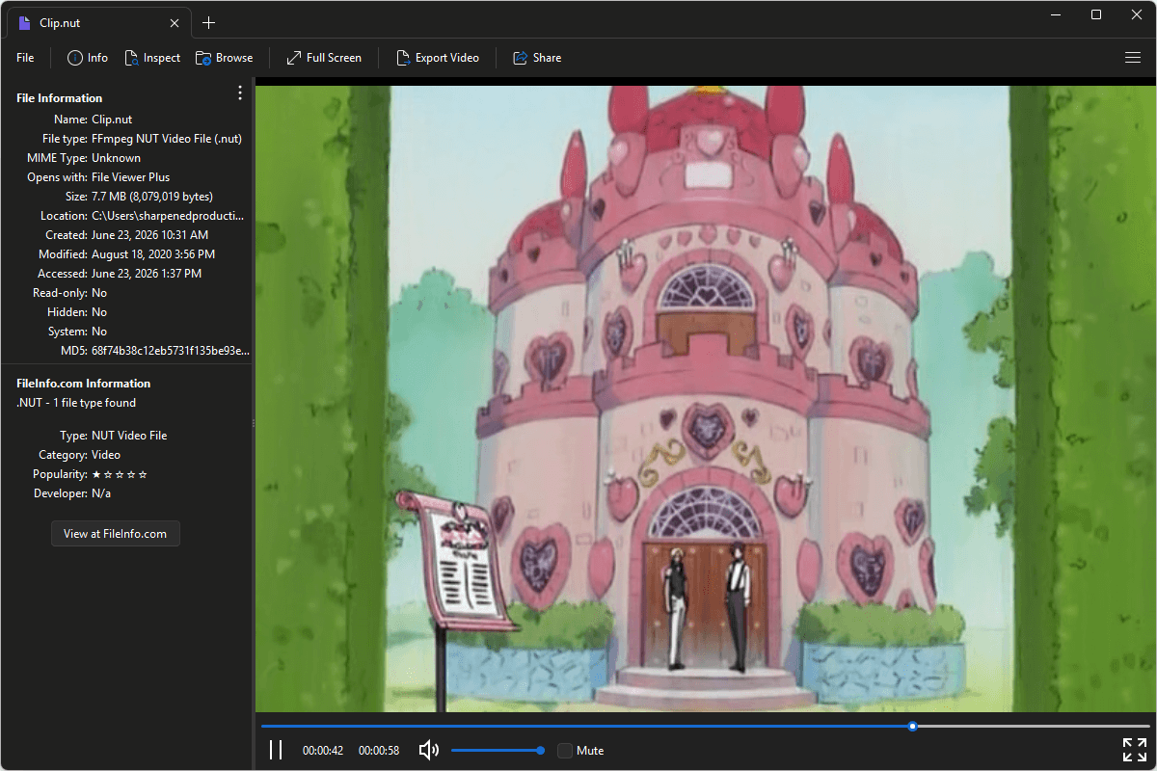Click the sidebar splitter grip handle
The height and width of the screenshot is (771, 1157).
[x=254, y=423]
